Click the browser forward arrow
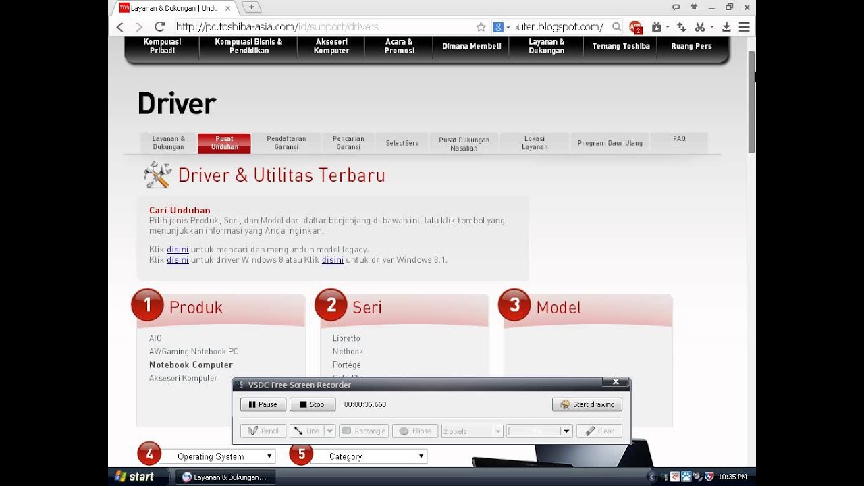 click(139, 27)
